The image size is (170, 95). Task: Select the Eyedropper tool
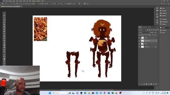[x=4, y=29]
